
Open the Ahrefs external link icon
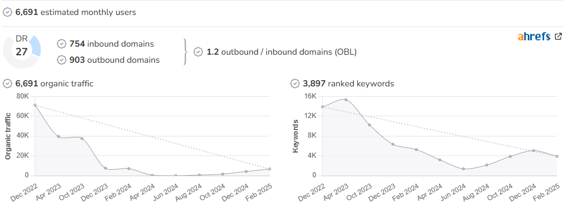coord(558,36)
